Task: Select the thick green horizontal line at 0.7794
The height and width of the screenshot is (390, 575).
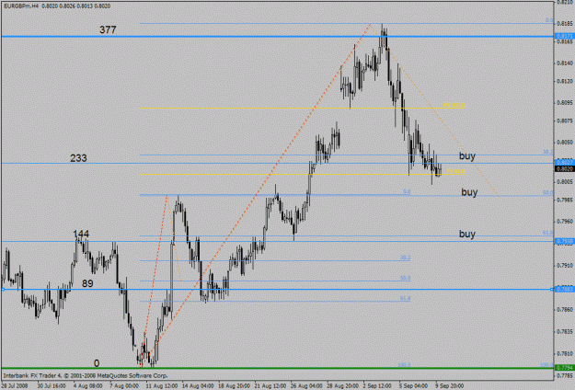Action: pyautogui.click(x=277, y=368)
